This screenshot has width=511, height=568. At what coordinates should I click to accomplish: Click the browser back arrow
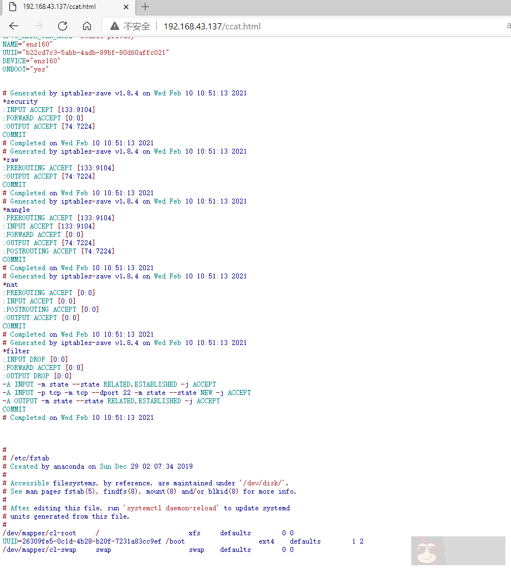[14, 26]
